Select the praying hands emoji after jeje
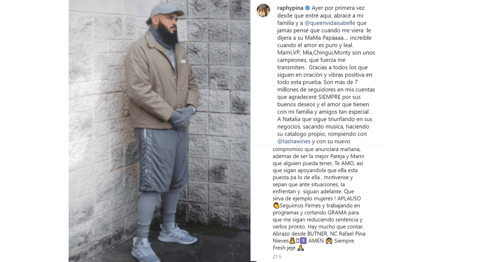501x262 pixels. [300, 248]
